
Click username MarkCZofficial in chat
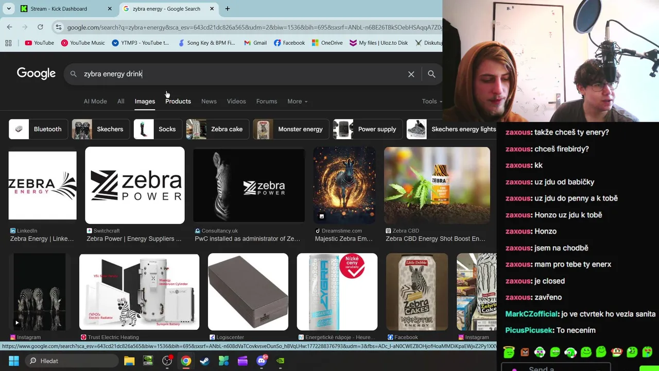[x=532, y=314]
